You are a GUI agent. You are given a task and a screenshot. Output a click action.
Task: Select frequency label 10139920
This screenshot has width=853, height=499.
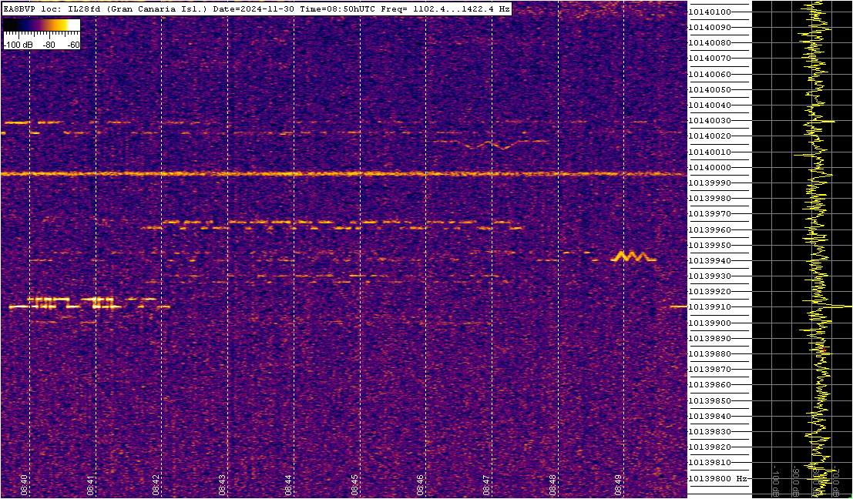[710, 292]
